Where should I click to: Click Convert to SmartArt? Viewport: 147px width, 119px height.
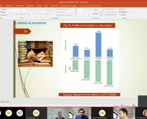(x=65, y=15)
